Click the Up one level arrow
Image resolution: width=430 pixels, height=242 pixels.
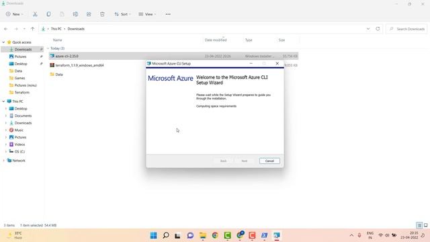(x=33, y=29)
